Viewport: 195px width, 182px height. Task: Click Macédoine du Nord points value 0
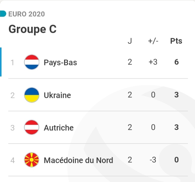pos(176,160)
